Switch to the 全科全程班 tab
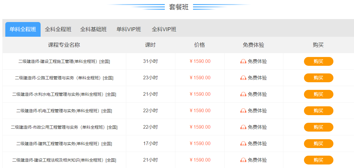This screenshot has height=168, width=354. click(x=58, y=29)
